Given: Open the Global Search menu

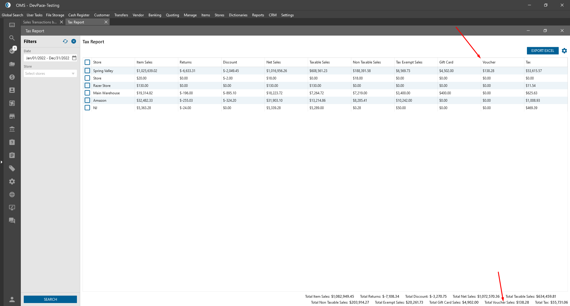Looking at the screenshot, I should click(12, 15).
